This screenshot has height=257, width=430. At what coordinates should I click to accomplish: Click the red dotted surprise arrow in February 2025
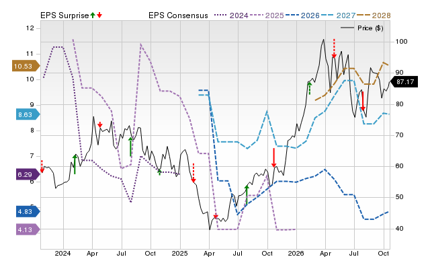[193, 173]
